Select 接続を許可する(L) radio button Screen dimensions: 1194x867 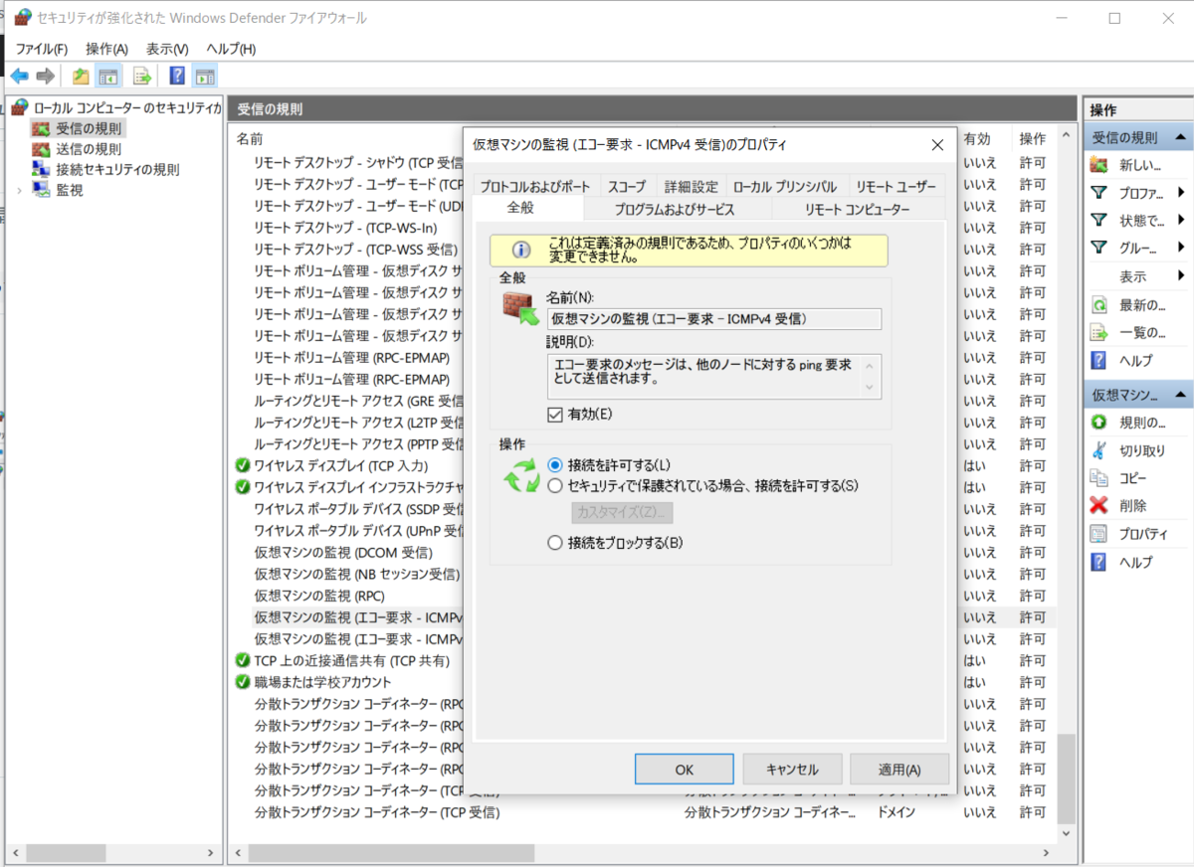click(555, 465)
